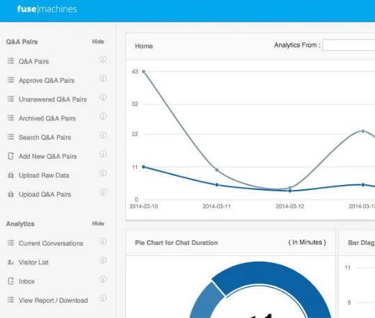The height and width of the screenshot is (318, 375).
Task: Show info for Archived Q&A Pairs
Action: [103, 116]
